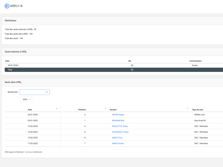Open the ANTAR Serge jumper link
Screen dimensions: 223x167
pyautogui.click(x=118, y=115)
